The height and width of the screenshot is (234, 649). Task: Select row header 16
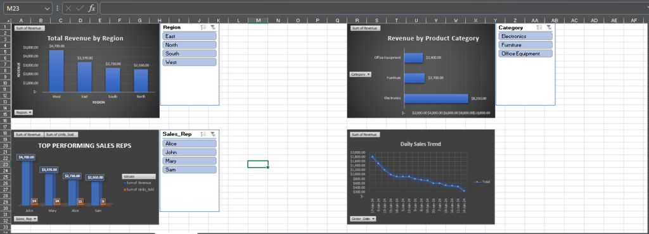tap(5, 121)
